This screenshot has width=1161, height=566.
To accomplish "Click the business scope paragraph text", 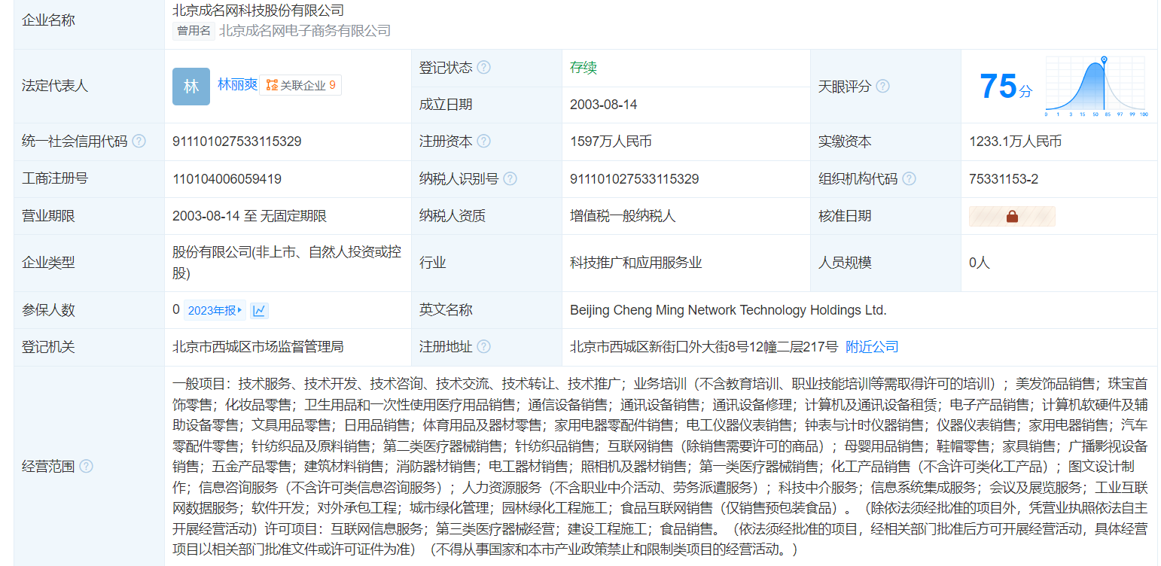I will [660, 467].
